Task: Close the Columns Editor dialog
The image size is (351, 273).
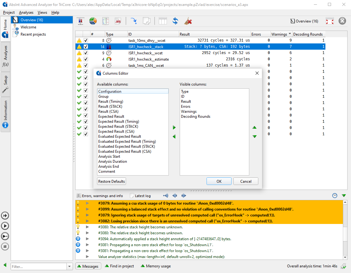Action: [x=257, y=73]
